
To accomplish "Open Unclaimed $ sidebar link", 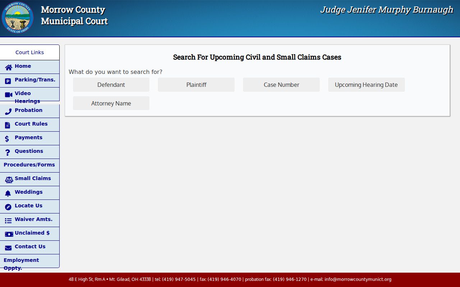I will pyautogui.click(x=29, y=234).
